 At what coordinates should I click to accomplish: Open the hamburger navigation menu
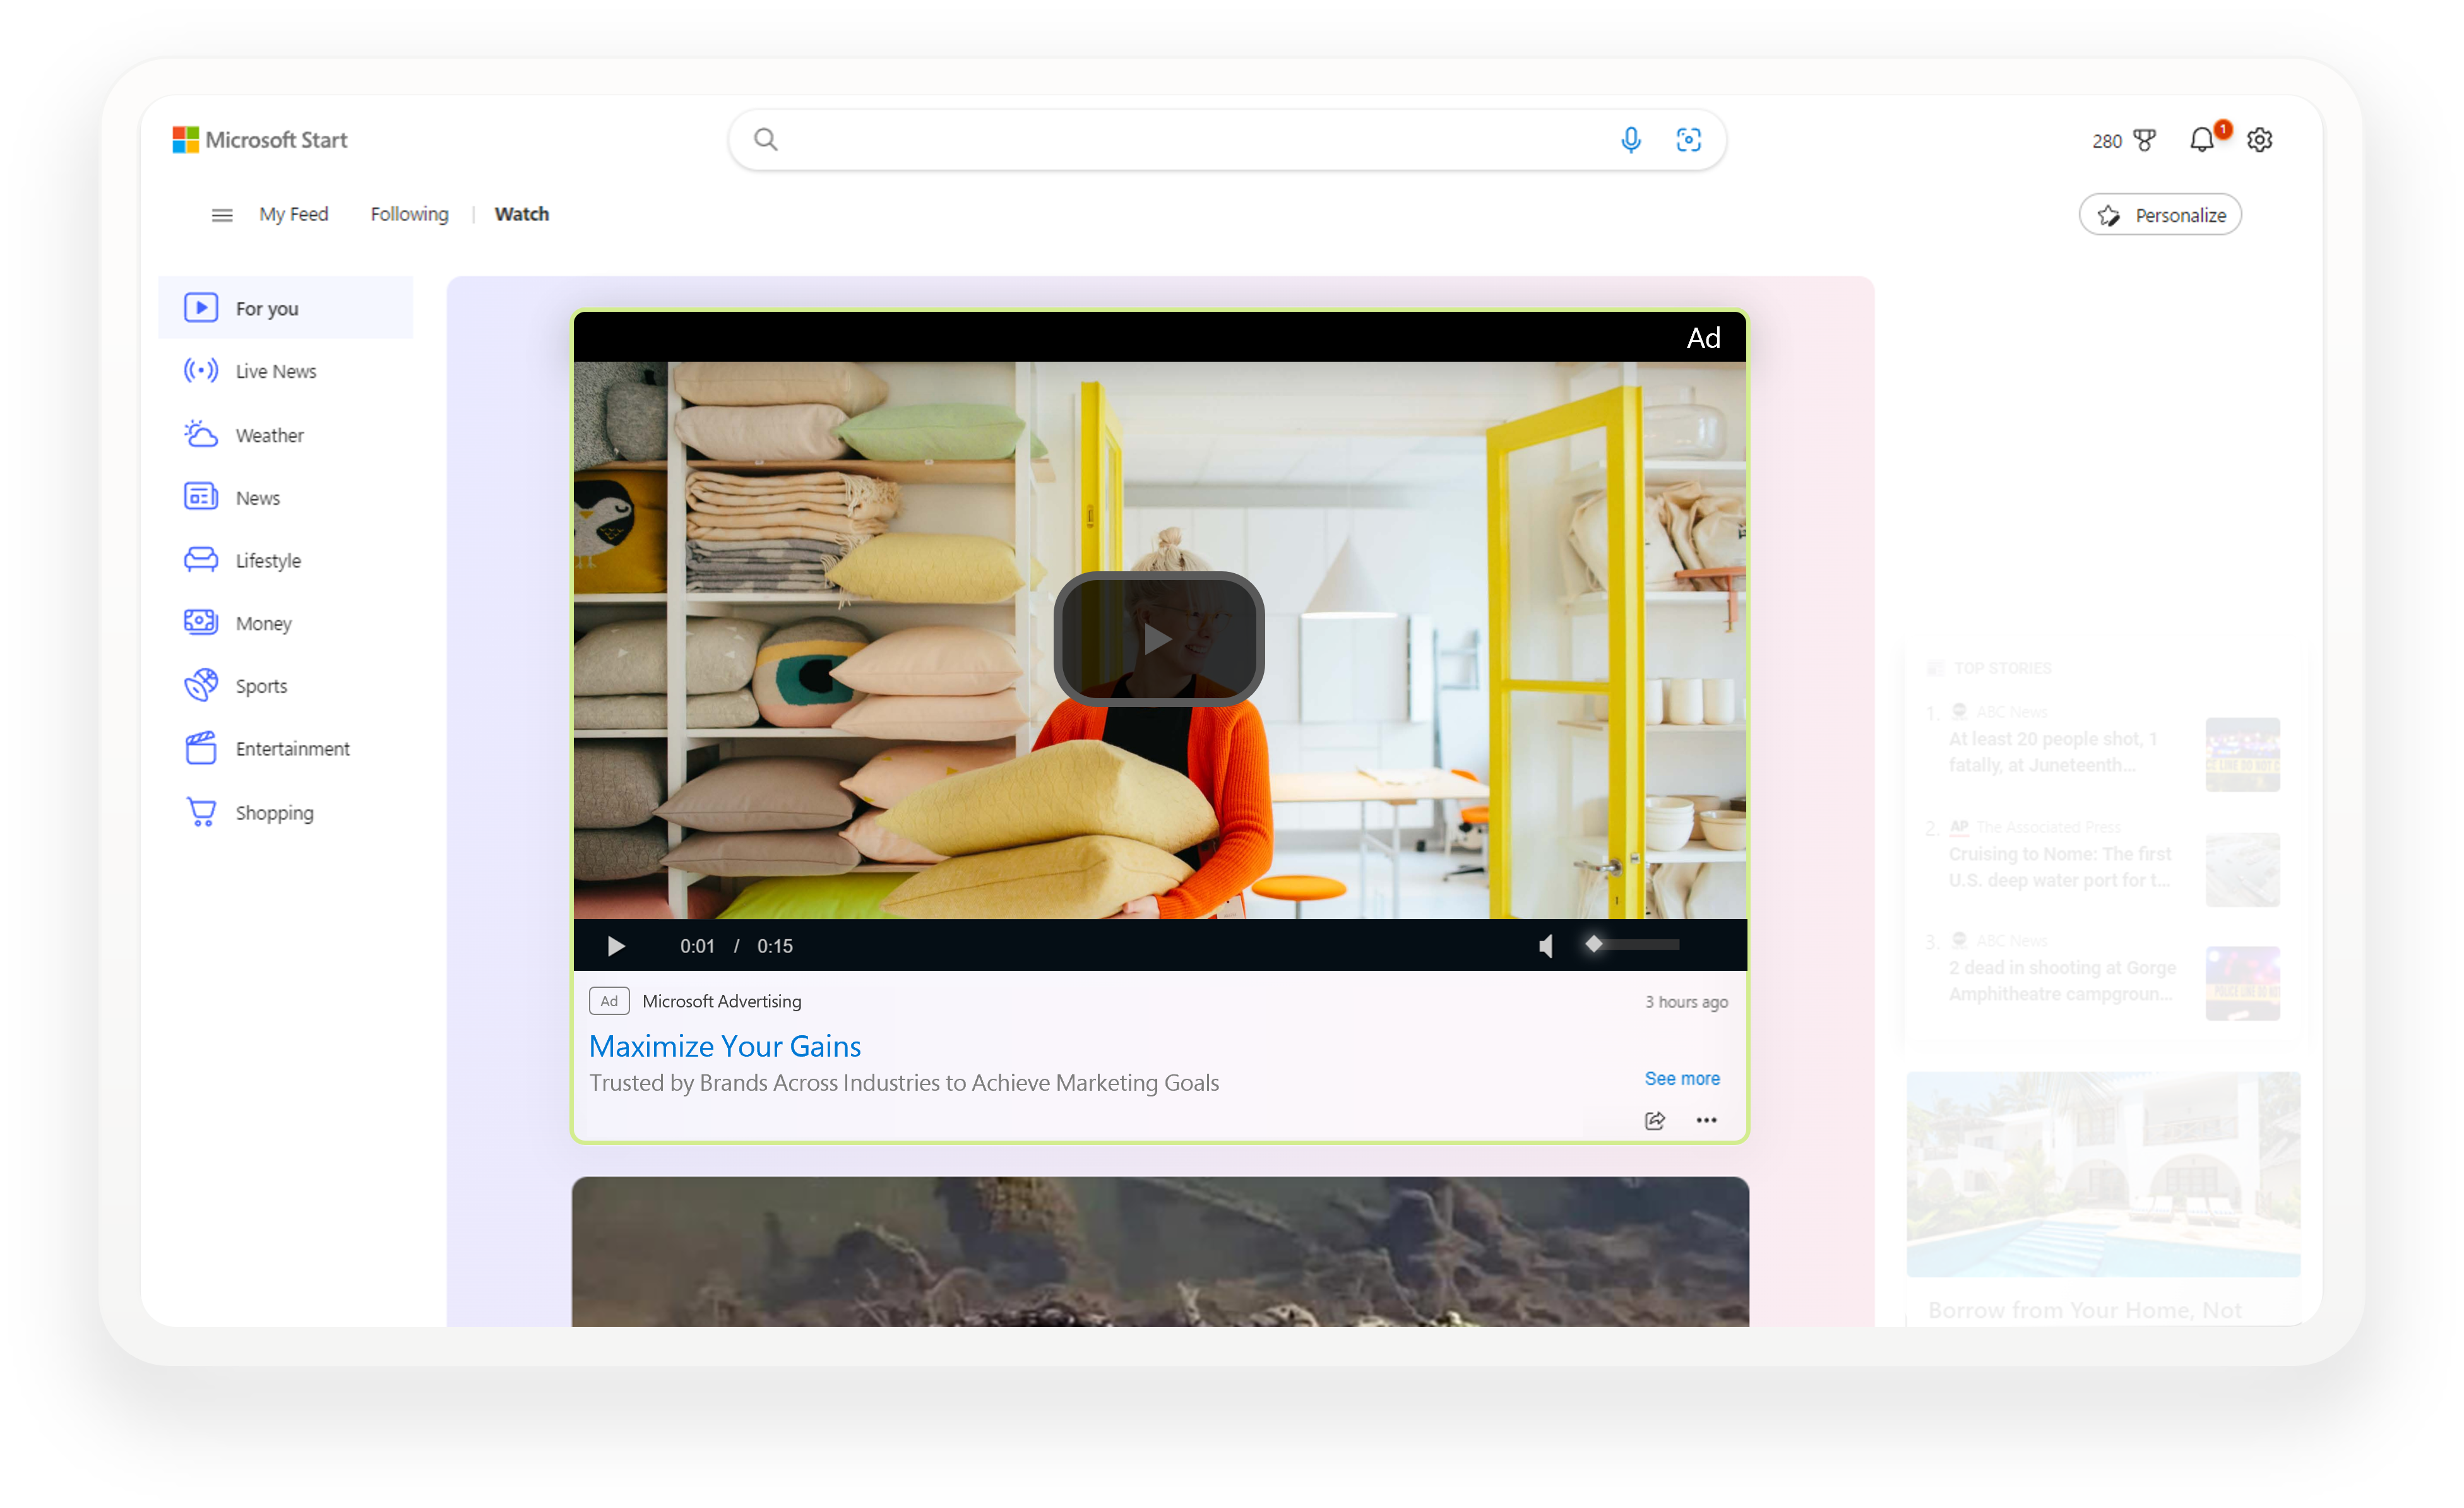[x=221, y=214]
